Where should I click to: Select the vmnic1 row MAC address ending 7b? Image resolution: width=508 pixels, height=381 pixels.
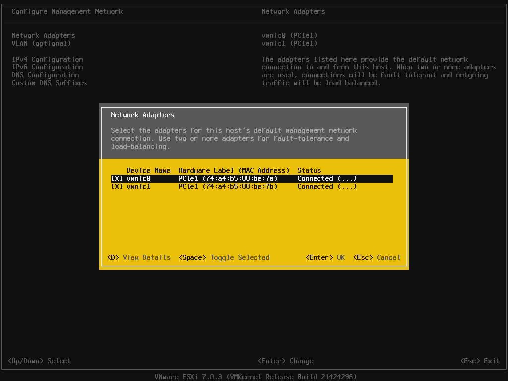point(240,187)
